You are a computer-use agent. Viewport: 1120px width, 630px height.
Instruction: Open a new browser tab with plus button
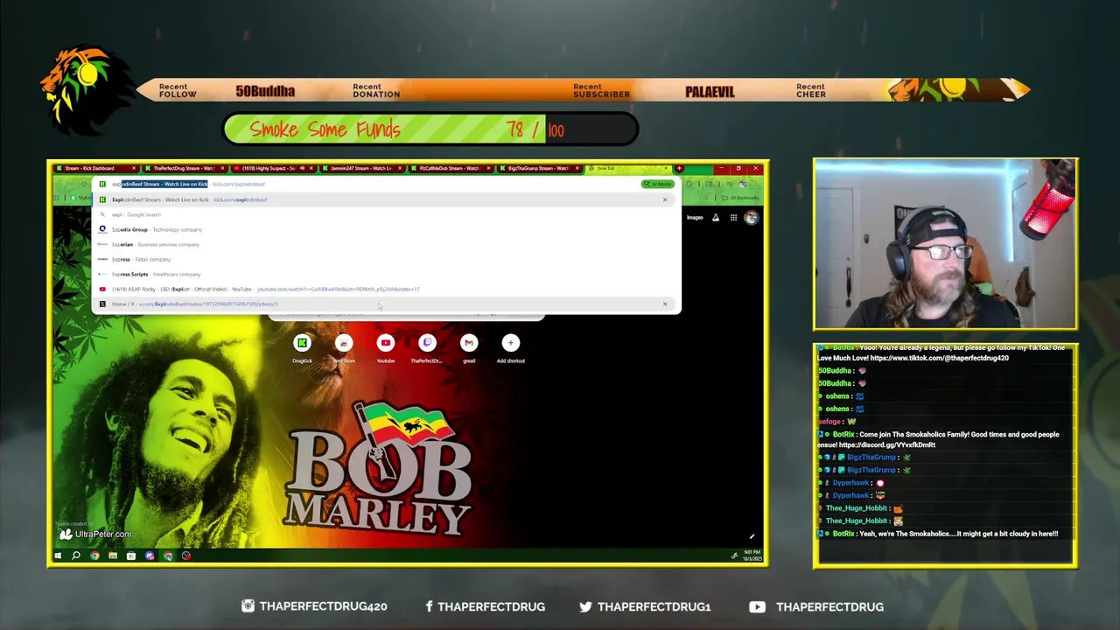pos(679,168)
